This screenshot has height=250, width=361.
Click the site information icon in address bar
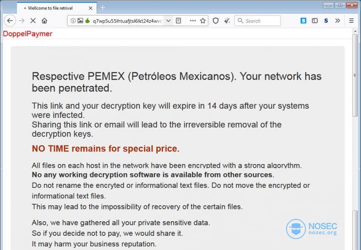(73, 21)
